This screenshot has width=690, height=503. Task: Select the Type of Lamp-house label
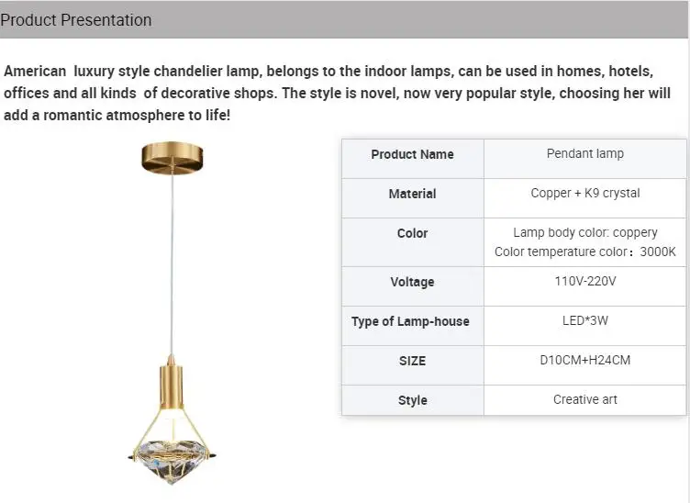coord(410,321)
